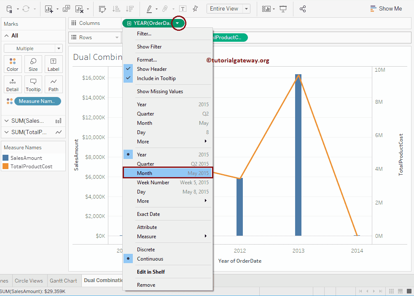This screenshot has height=296, width=414.
Task: Click the New Data Source icon
Action: (9, 9)
